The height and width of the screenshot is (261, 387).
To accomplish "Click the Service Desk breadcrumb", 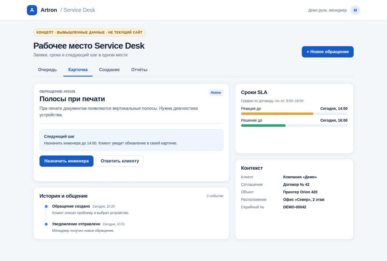I will (78, 10).
